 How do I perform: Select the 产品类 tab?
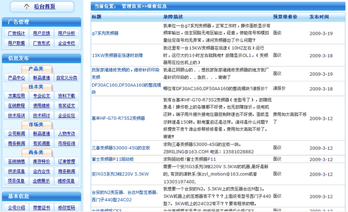(x=36, y=69)
